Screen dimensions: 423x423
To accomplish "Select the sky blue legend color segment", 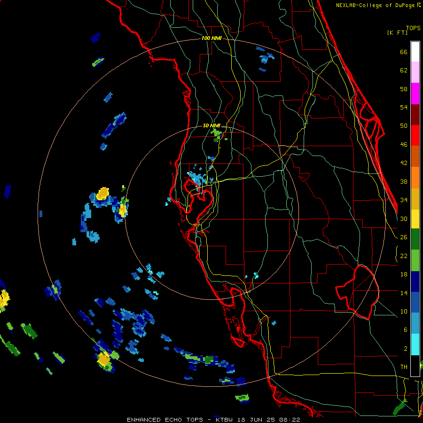I will (415, 323).
